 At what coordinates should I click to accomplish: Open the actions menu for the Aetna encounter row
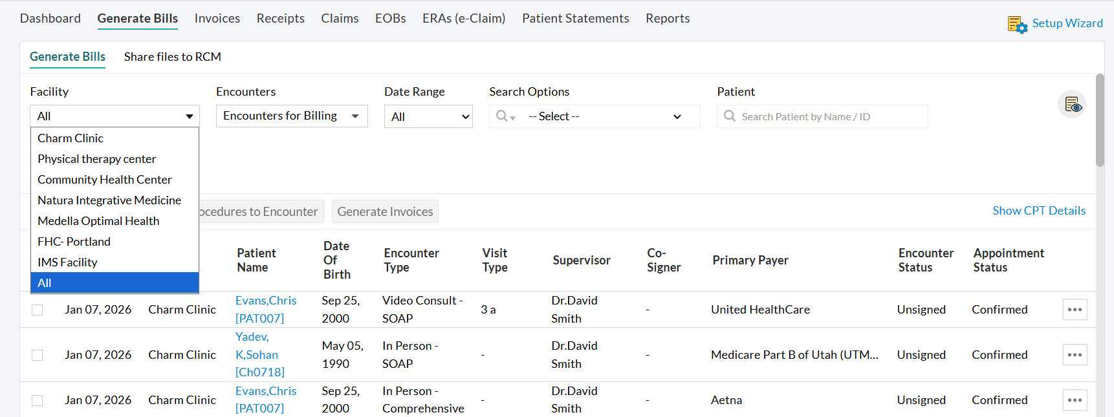coord(1075,400)
